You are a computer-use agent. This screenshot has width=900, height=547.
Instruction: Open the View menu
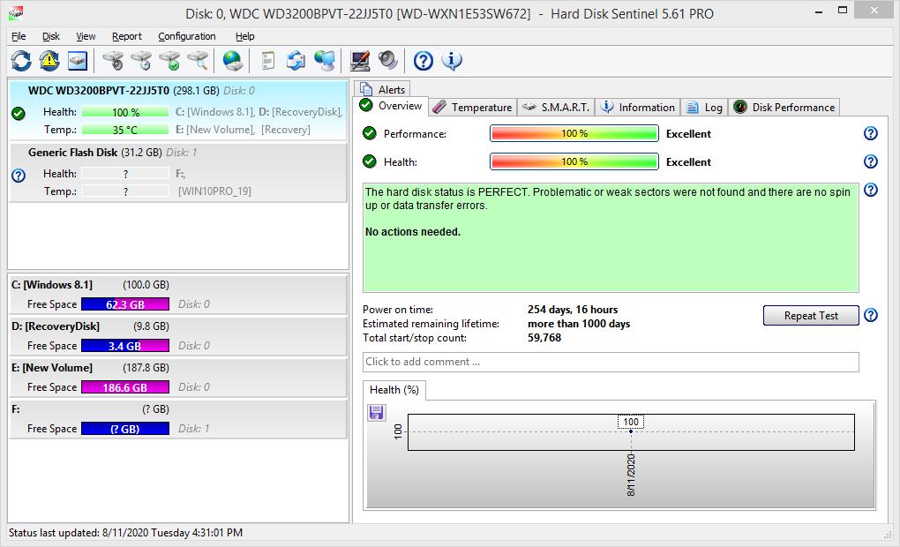86,36
